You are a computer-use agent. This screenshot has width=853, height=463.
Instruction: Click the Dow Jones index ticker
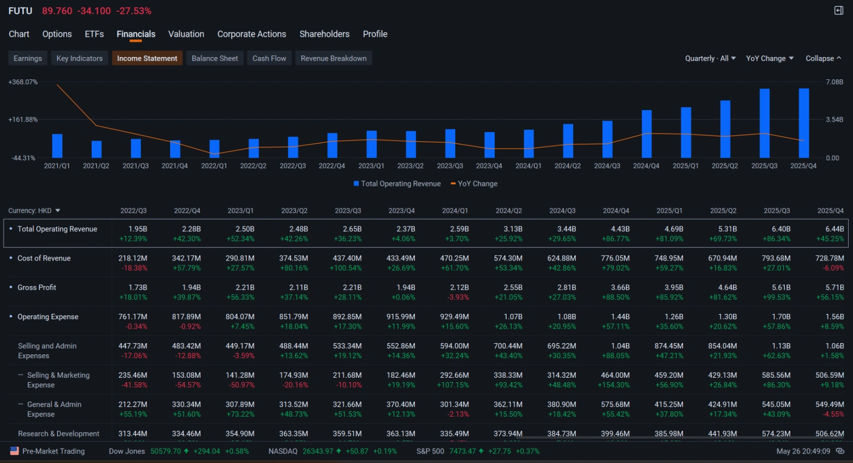tap(179, 451)
